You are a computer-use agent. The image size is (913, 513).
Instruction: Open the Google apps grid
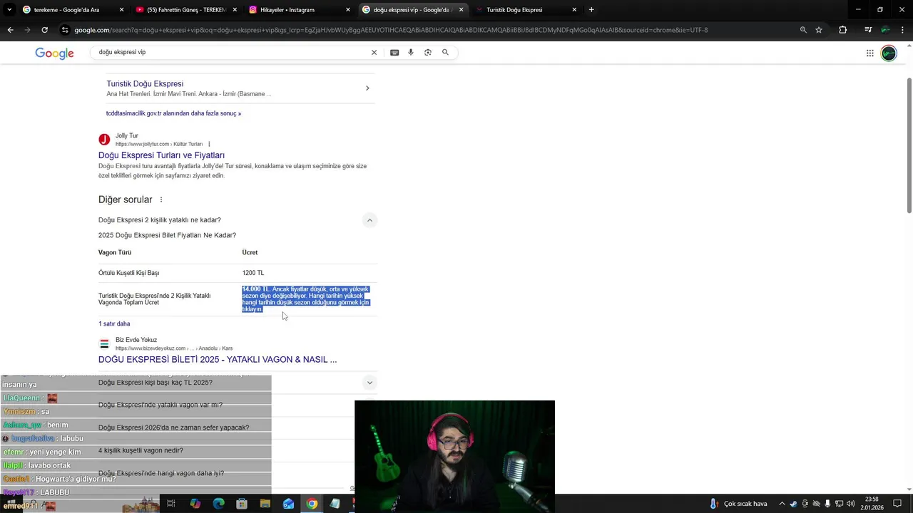[870, 53]
